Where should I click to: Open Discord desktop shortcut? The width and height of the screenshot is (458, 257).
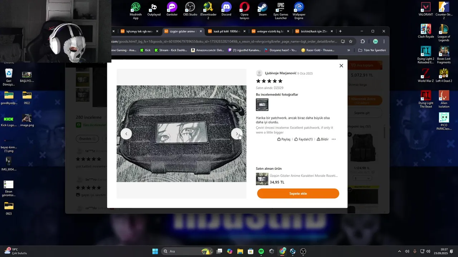pyautogui.click(x=226, y=9)
